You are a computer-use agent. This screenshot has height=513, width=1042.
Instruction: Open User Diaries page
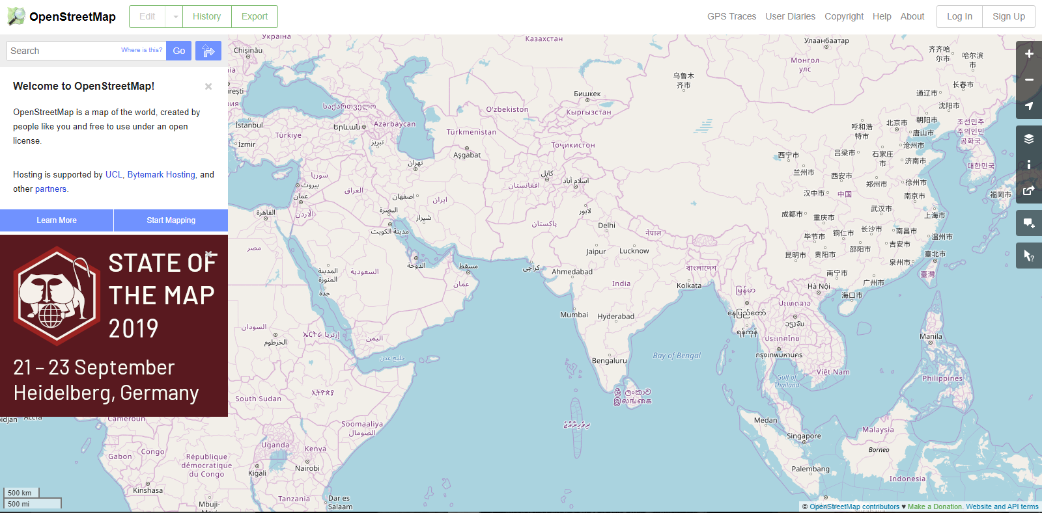pos(791,16)
